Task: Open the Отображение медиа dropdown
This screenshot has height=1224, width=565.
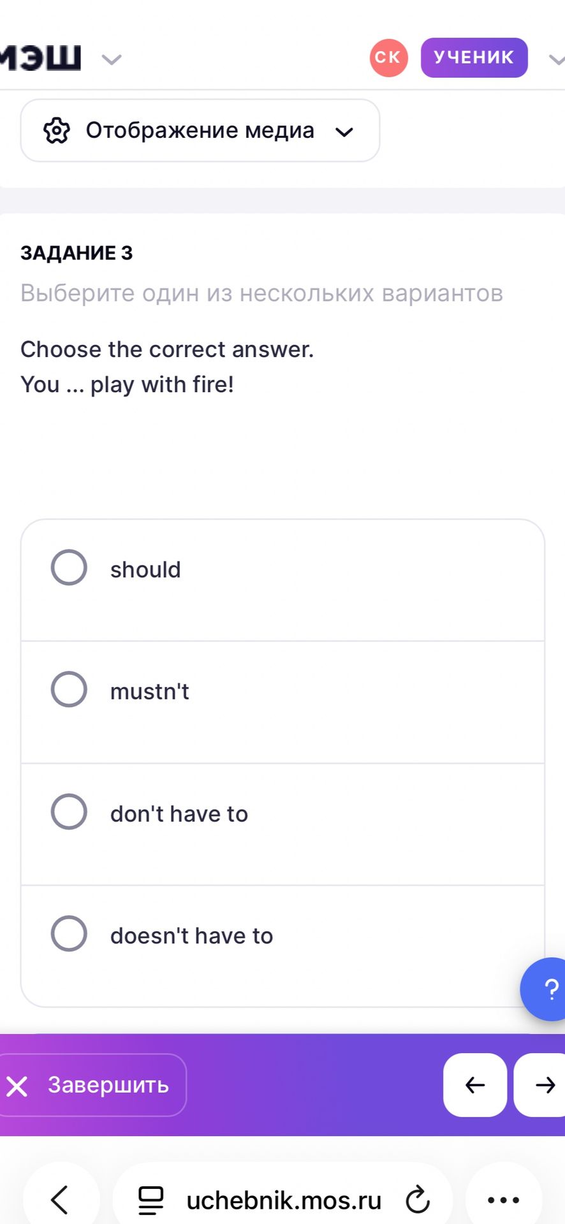Action: point(200,131)
